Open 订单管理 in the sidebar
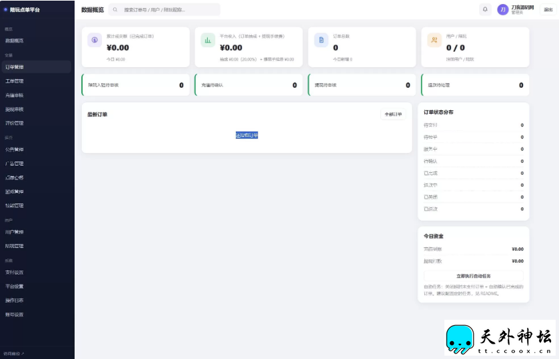The height and width of the screenshot is (359, 559). (x=36, y=67)
